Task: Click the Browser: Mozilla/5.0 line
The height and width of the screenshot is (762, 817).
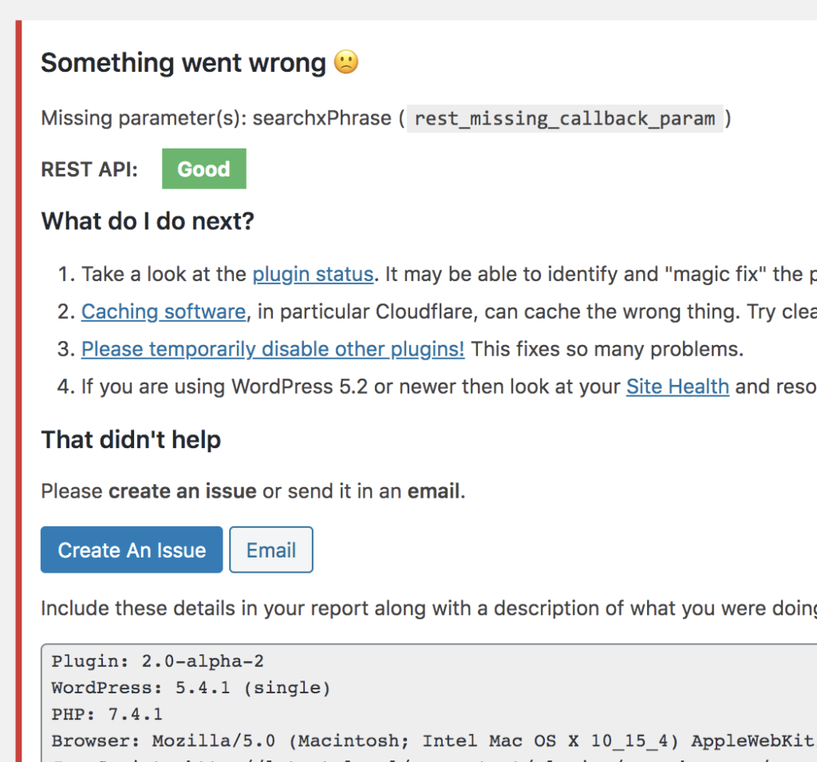Action: 433,740
